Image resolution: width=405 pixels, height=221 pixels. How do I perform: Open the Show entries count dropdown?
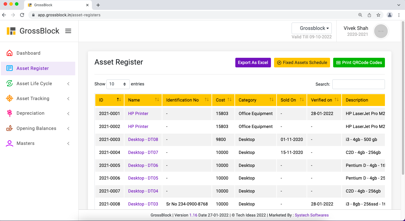point(118,84)
